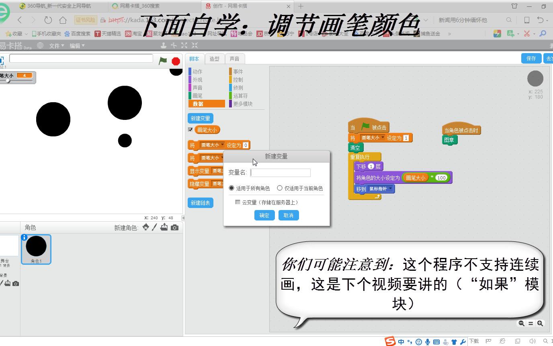Viewport: 553px width, 346px height.
Task: Expand bookmarks bar overflow chevron
Action: click(449, 34)
